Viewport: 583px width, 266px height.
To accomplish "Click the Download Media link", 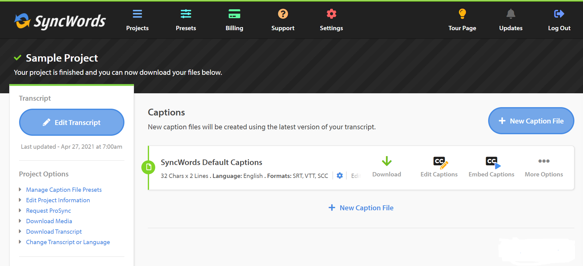I will click(x=49, y=221).
